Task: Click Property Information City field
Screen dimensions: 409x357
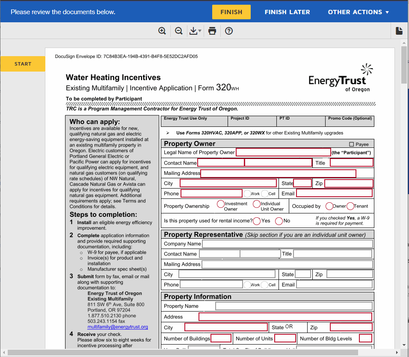Action: pos(226,327)
